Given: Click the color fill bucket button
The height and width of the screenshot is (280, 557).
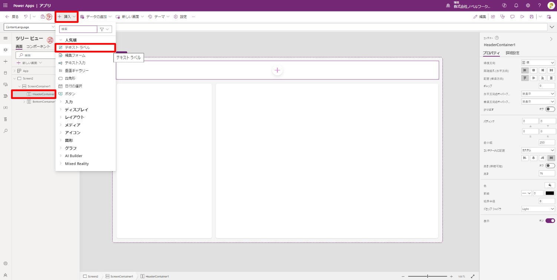Looking at the screenshot, I should pyautogui.click(x=550, y=185).
